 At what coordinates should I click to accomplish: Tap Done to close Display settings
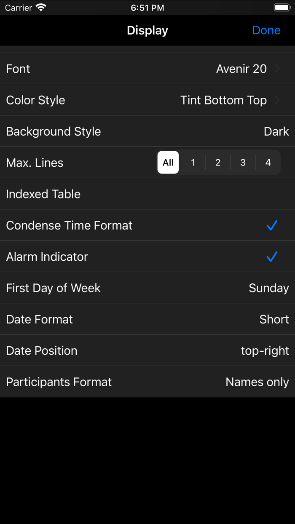click(266, 30)
